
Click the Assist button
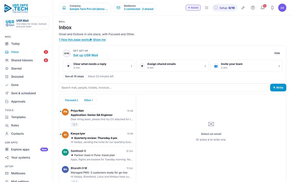click(193, 8)
